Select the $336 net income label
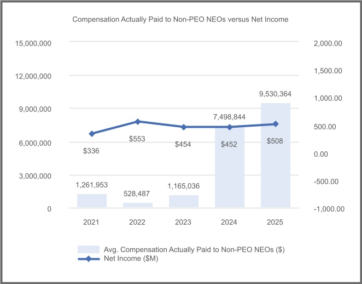This screenshot has height=284, width=362. pyautogui.click(x=91, y=150)
